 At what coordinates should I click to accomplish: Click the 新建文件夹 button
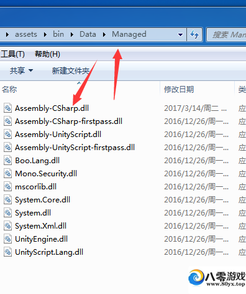coord(71,71)
